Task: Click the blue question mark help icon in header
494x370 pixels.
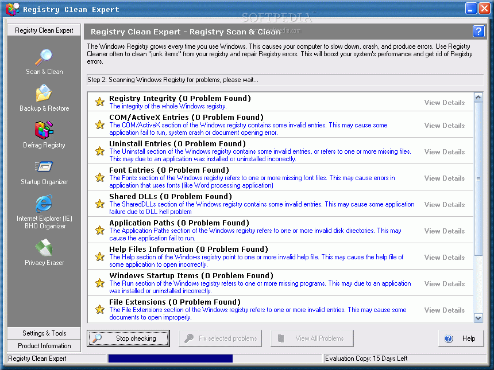Action: [x=478, y=32]
